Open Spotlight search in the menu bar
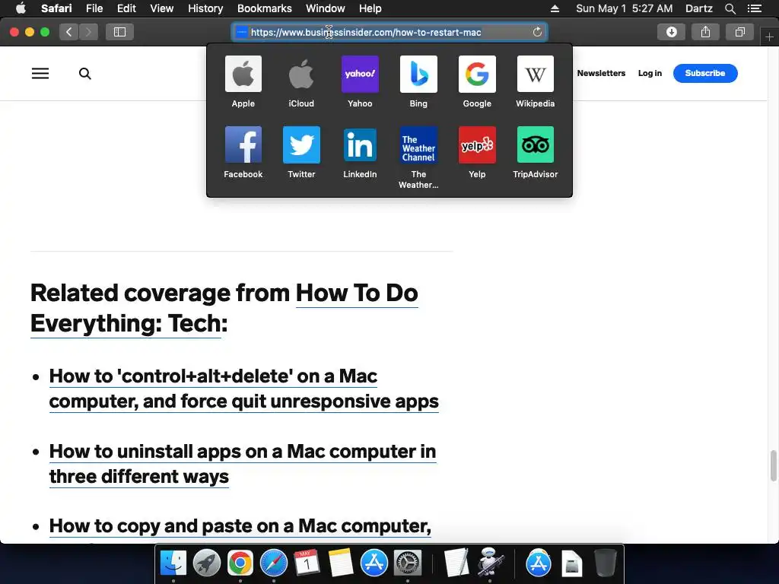This screenshot has height=584, width=779. (730, 8)
